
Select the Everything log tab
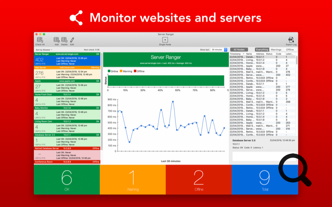[x=262, y=50]
